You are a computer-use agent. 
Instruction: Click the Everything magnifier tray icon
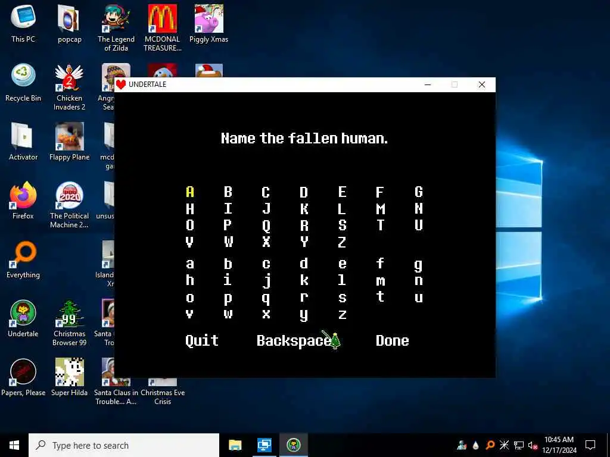(x=490, y=445)
